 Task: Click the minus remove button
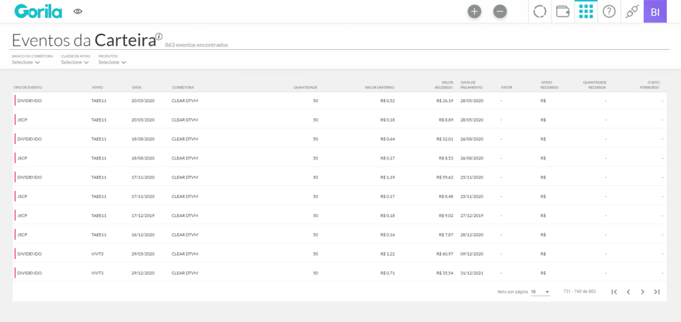500,11
